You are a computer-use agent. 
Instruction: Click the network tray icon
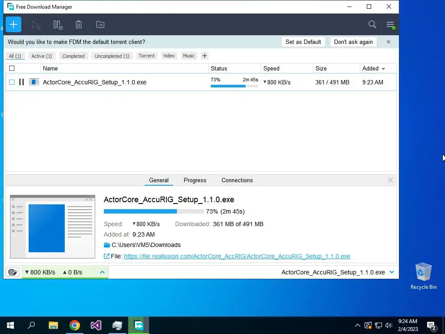tap(379, 325)
